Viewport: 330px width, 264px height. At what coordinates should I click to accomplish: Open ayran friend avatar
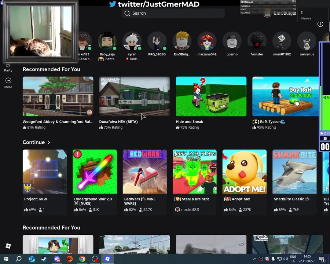coord(132,41)
